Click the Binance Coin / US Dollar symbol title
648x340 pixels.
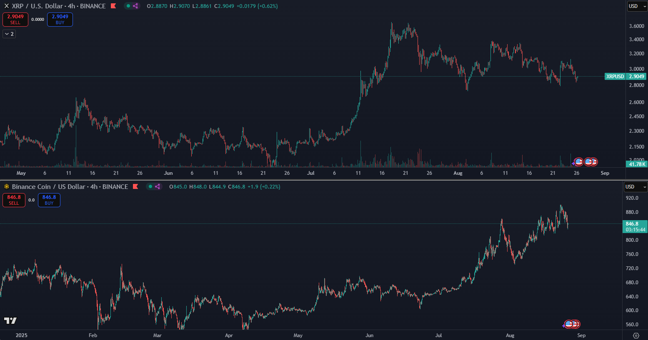tap(70, 187)
